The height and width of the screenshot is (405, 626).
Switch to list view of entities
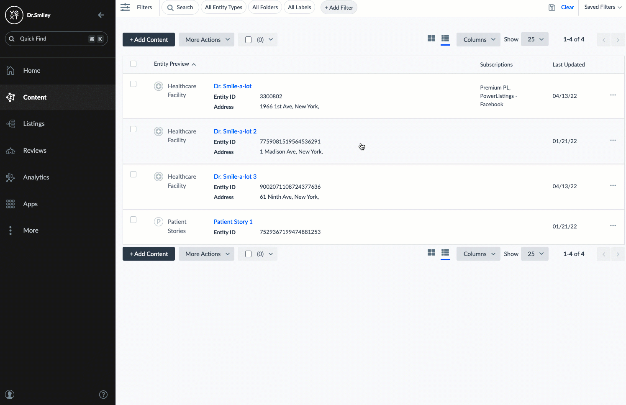point(445,38)
